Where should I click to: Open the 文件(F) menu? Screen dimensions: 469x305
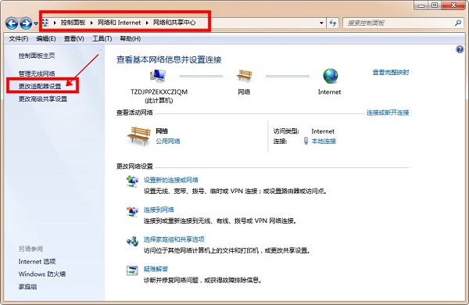click(x=19, y=39)
